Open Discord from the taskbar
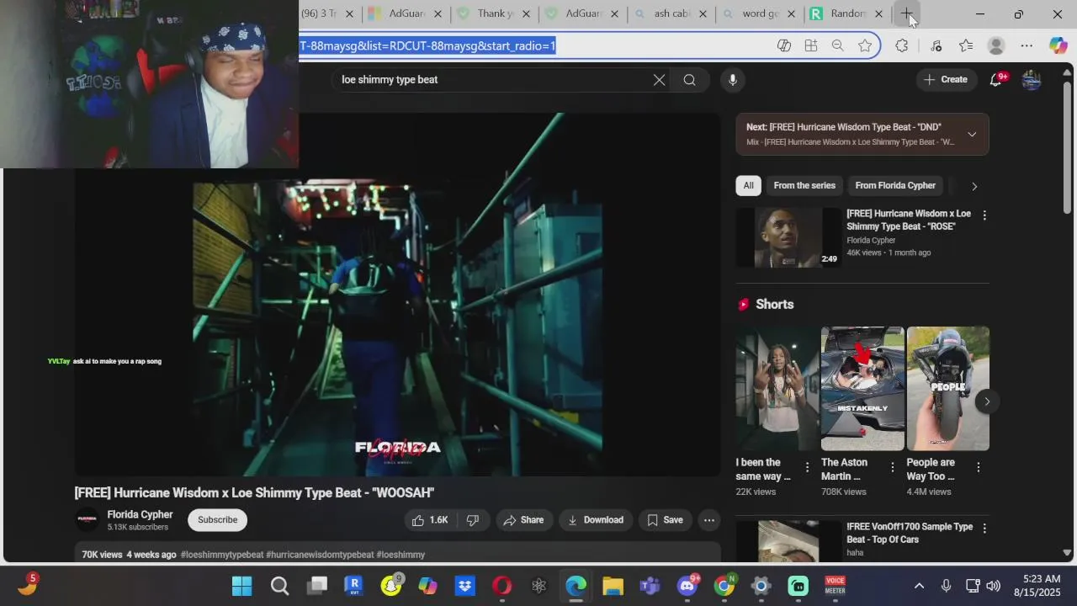 (687, 586)
